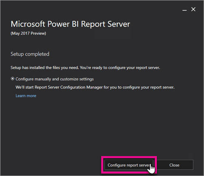This screenshot has height=176, width=204.
Task: Click the Configure report server button
Action: point(129,165)
